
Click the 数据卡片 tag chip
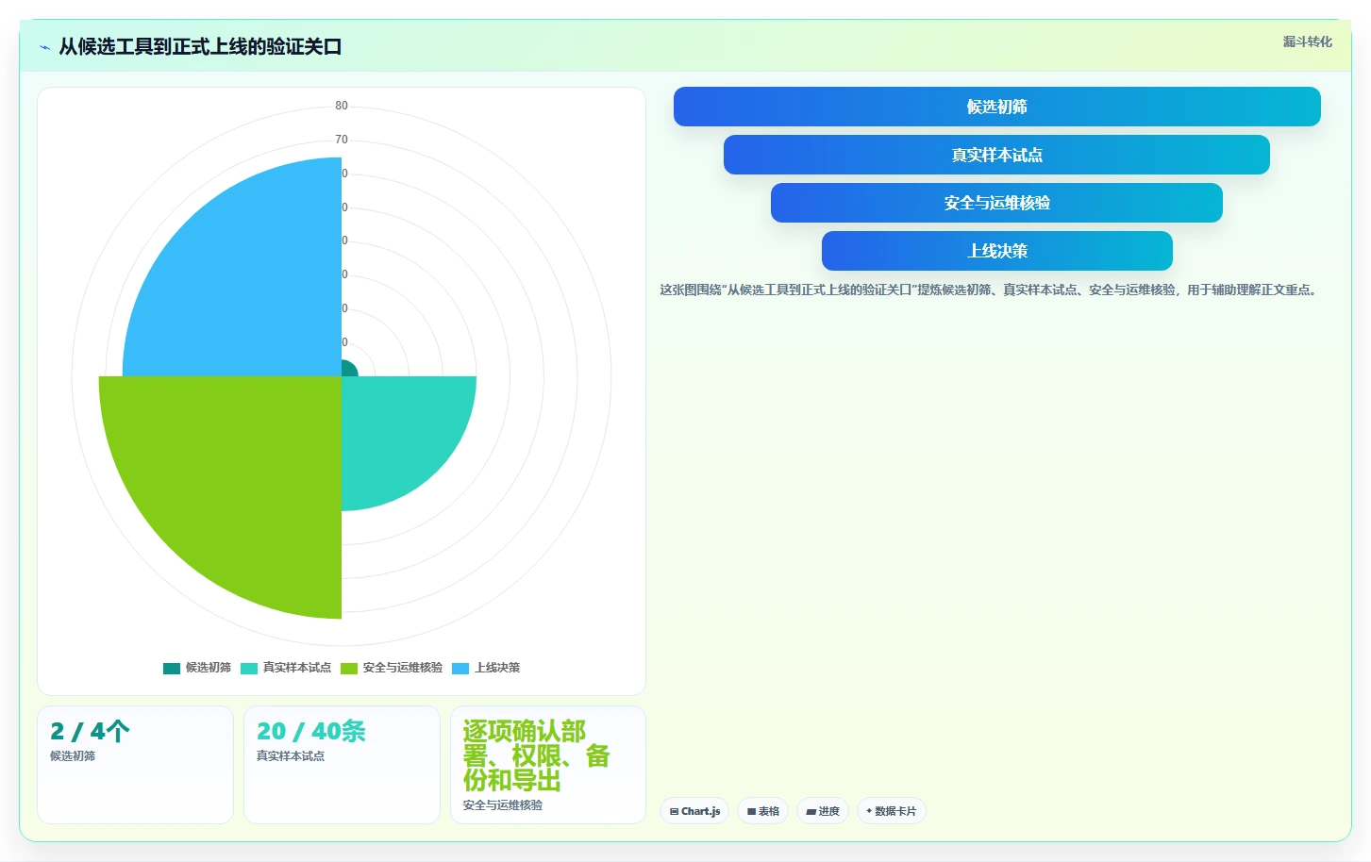tap(892, 811)
